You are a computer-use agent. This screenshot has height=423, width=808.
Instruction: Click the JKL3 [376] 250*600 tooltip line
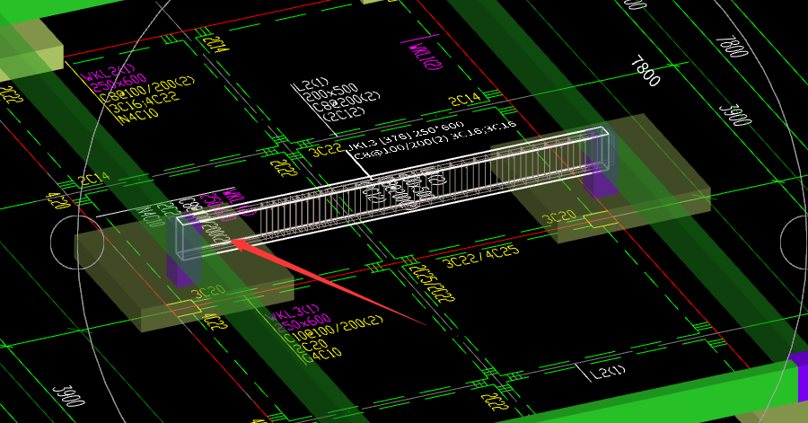406,136
